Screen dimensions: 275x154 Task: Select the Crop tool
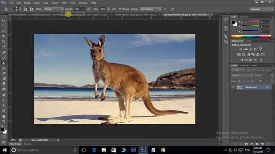(4, 41)
